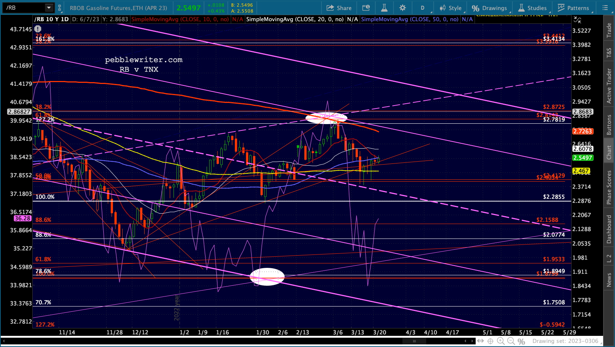Click the percent scale icon
This screenshot has width=615, height=347.
(x=521, y=341)
